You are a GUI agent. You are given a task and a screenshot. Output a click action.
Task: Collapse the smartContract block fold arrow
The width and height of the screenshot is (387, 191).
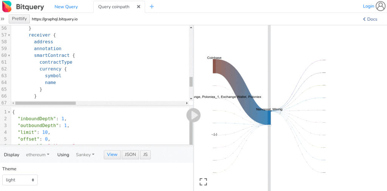[9, 56]
